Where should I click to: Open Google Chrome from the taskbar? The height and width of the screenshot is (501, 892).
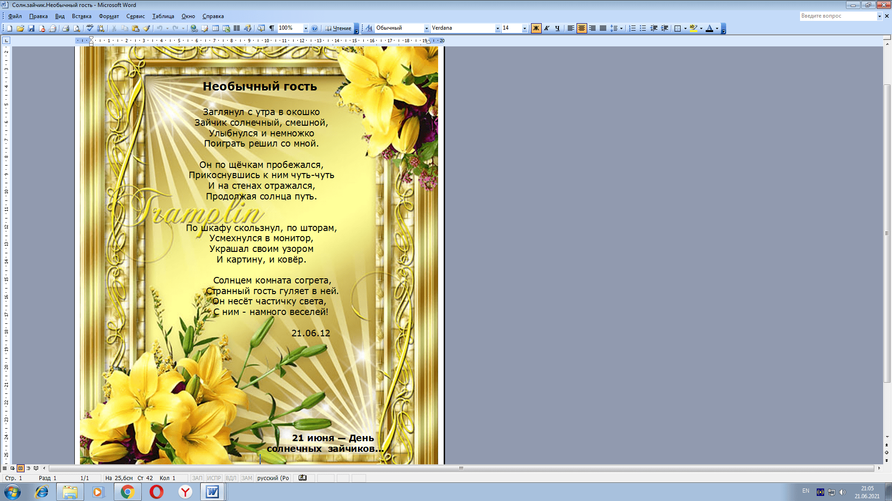tap(127, 492)
